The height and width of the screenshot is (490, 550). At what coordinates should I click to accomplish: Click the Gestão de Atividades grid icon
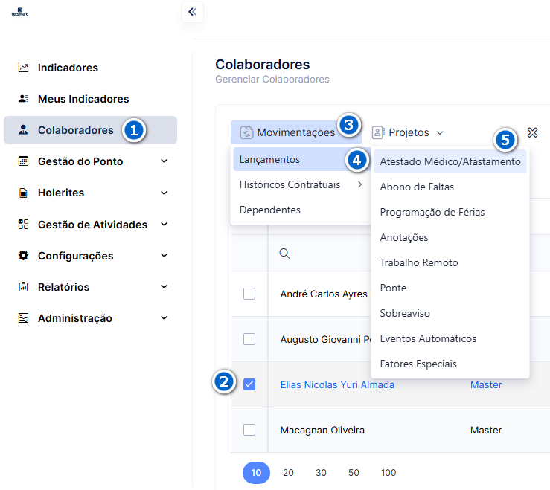click(23, 224)
